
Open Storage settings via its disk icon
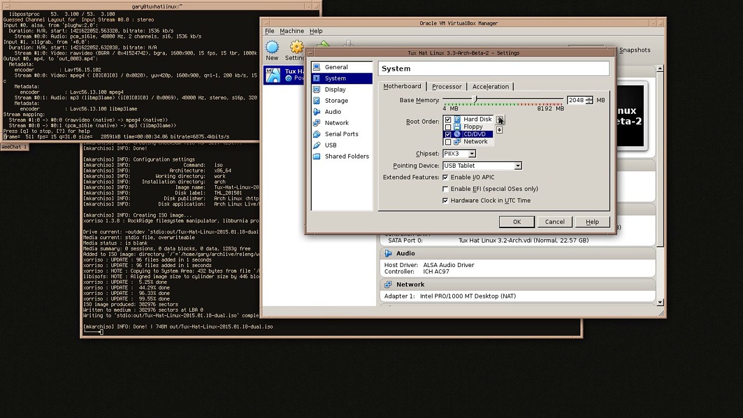coord(316,100)
